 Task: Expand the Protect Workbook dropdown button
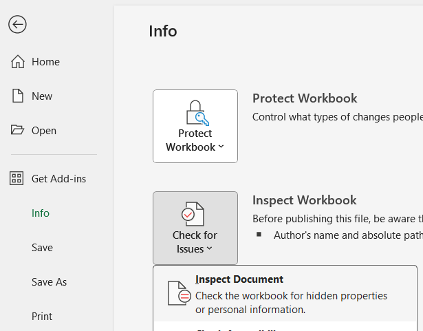(x=195, y=126)
